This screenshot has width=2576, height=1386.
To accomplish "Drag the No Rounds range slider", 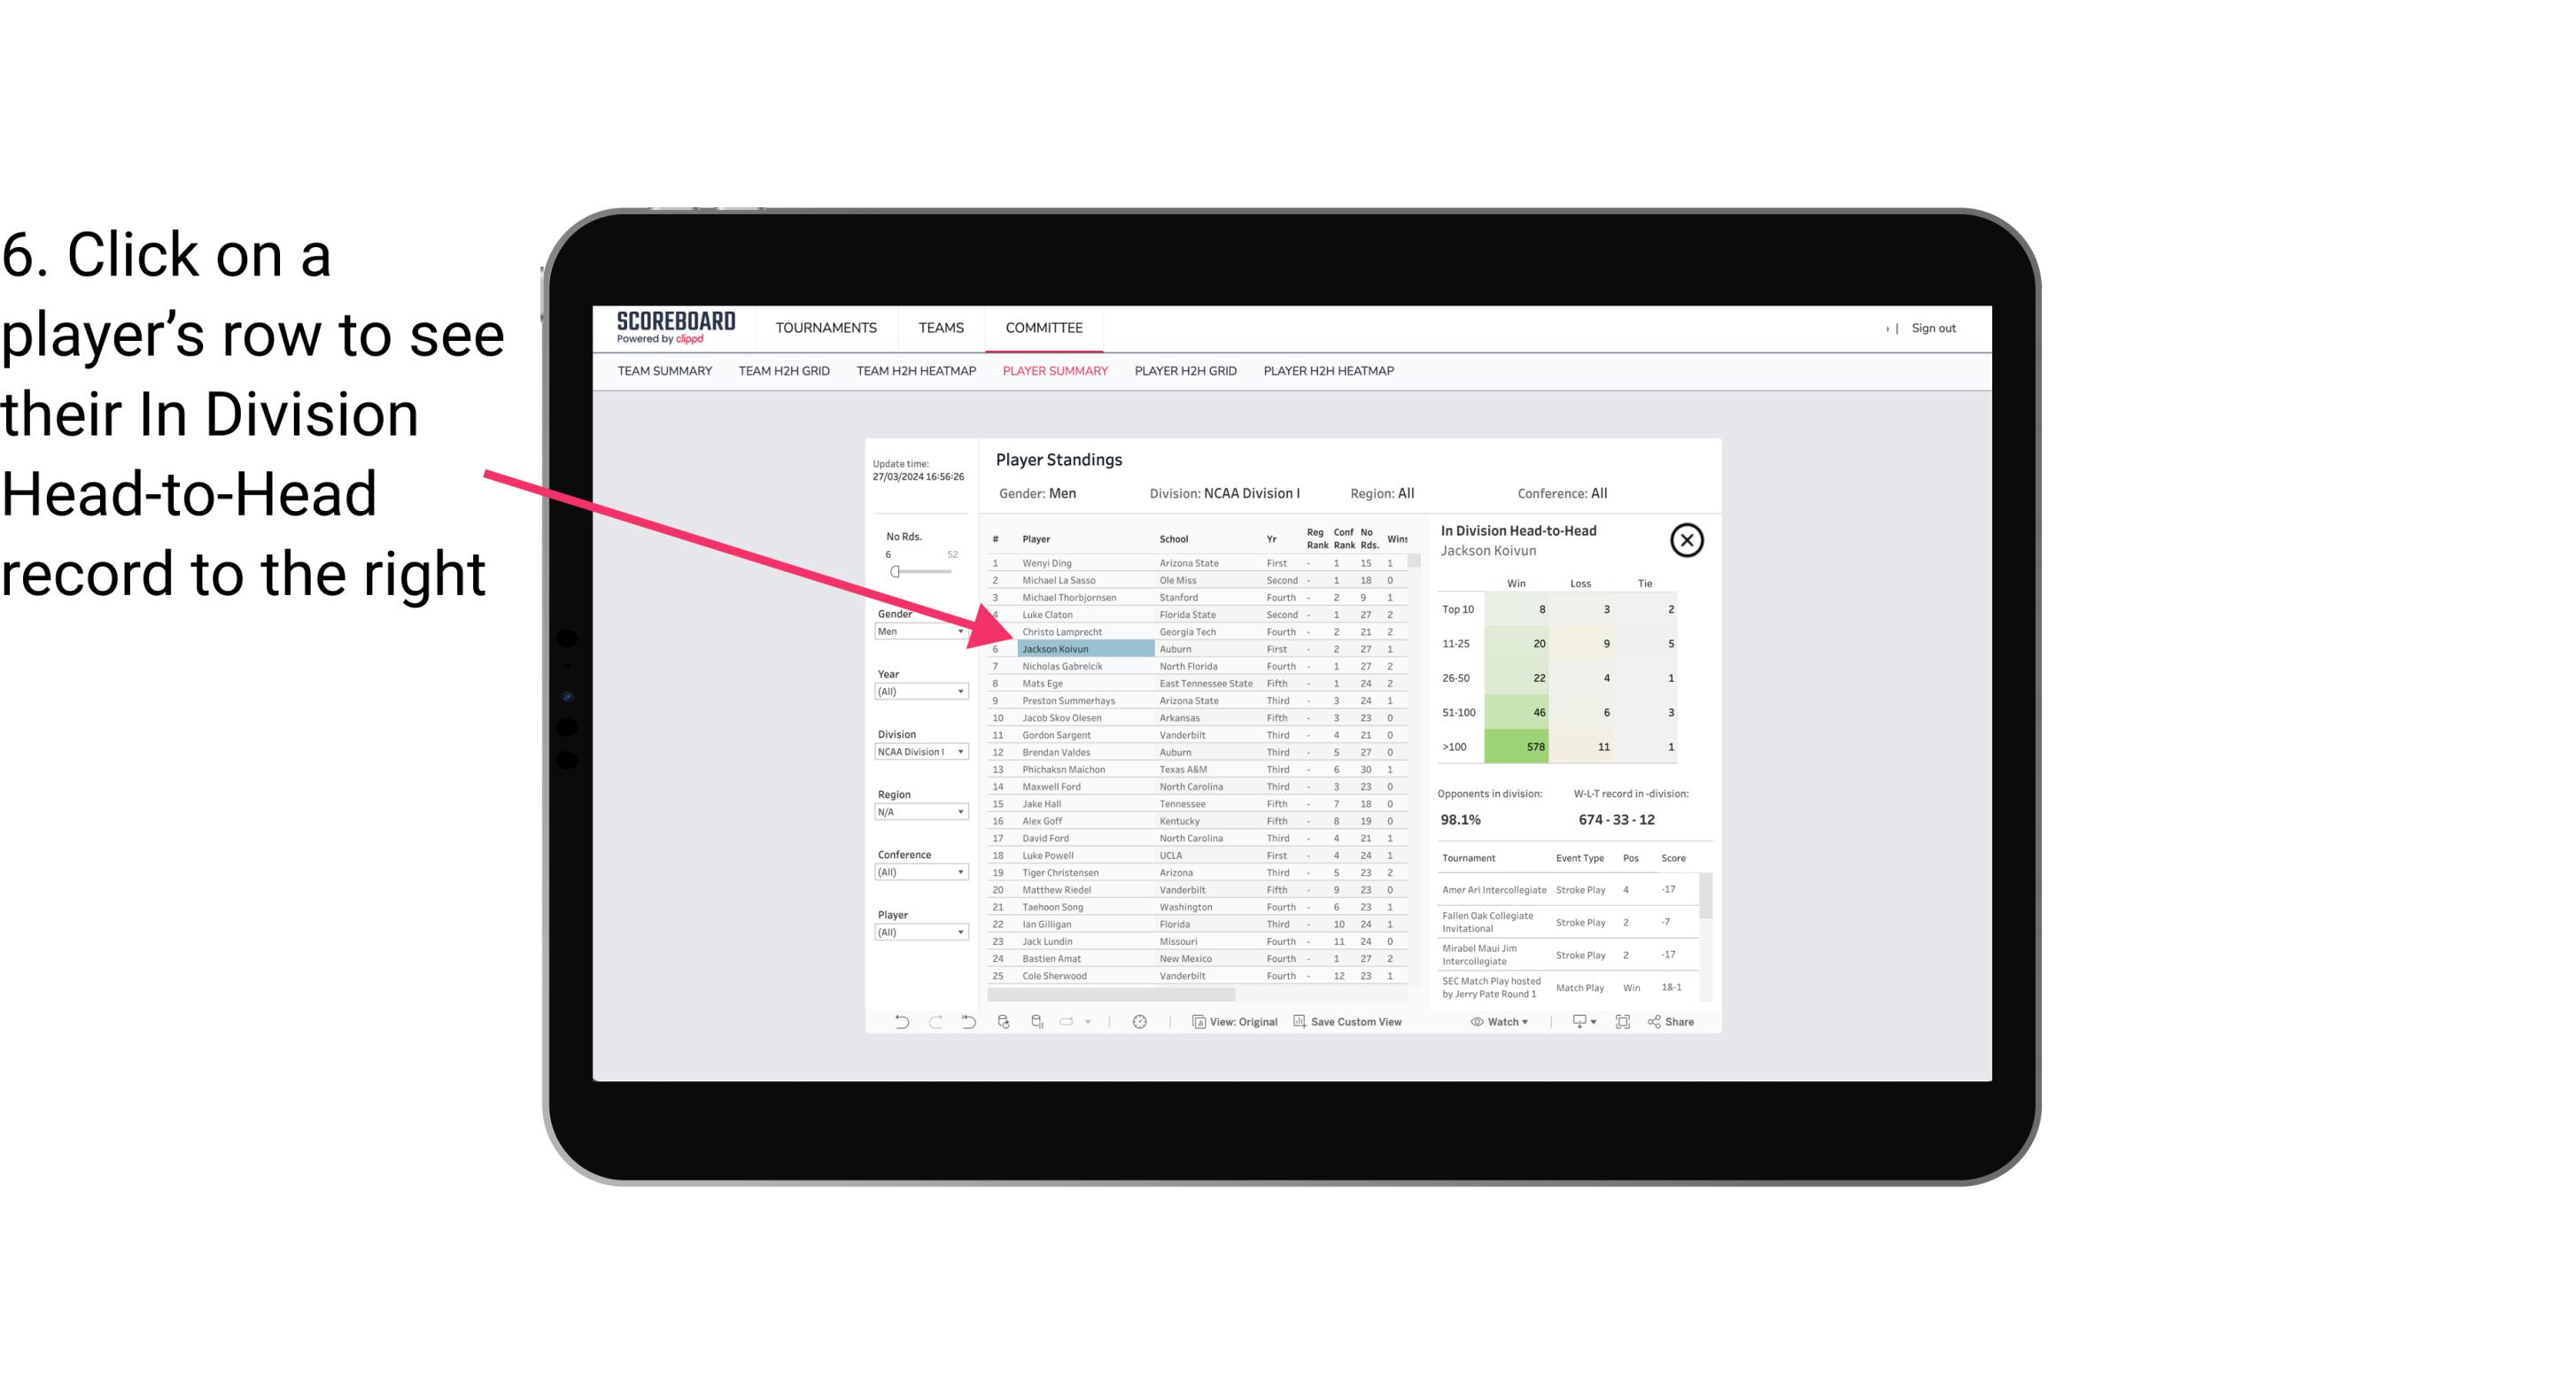I will coord(895,572).
